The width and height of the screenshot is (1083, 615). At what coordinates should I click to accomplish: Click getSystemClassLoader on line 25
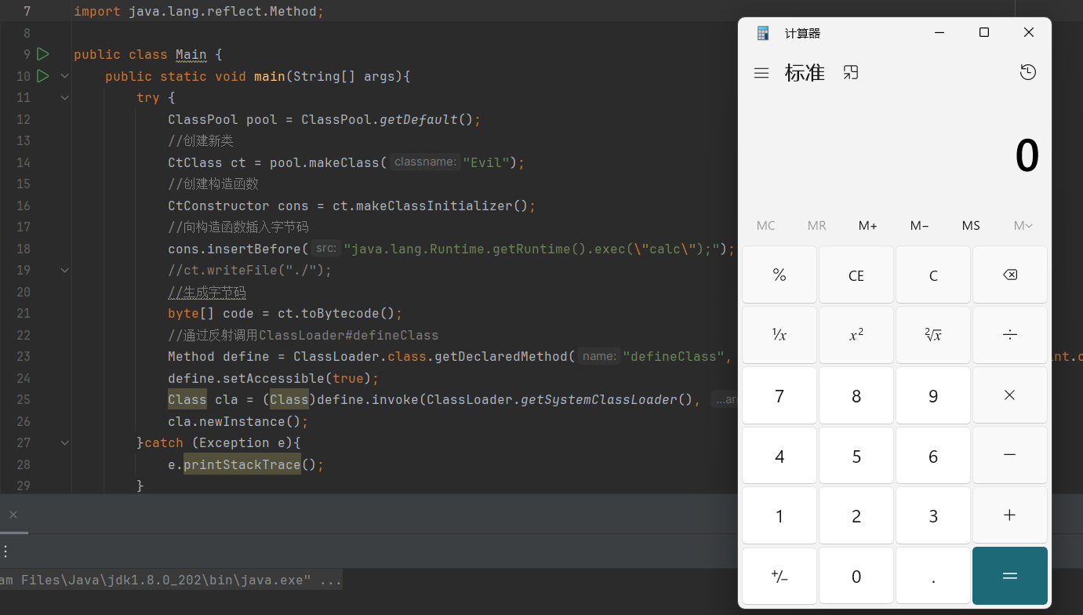[599, 399]
